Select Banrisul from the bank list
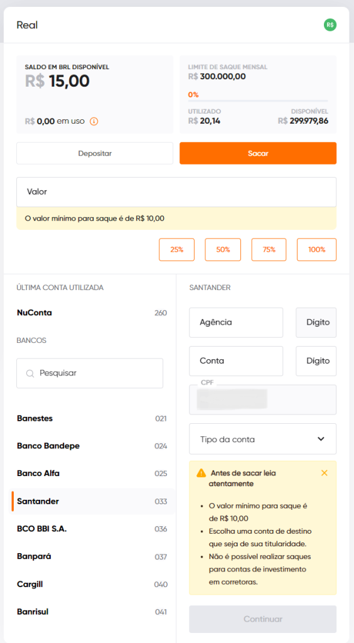 [x=92, y=612]
